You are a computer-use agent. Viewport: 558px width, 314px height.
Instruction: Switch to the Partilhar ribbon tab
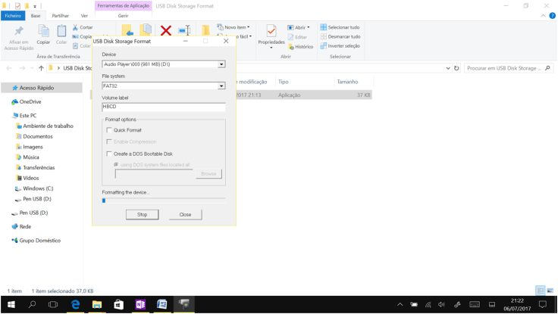tap(60, 15)
